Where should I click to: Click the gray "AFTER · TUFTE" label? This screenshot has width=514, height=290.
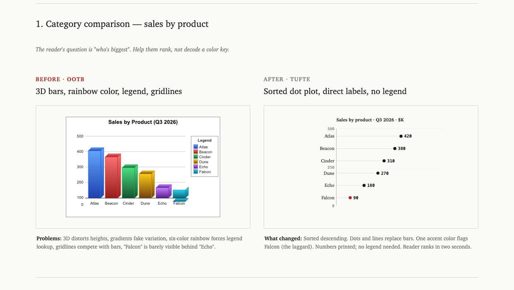(287, 79)
